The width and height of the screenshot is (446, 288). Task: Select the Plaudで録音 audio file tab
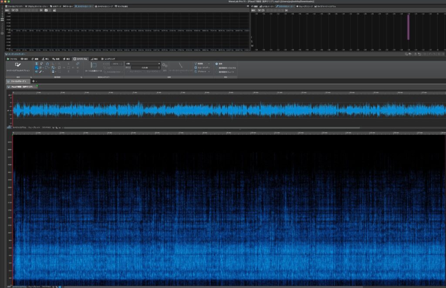tap(22, 87)
